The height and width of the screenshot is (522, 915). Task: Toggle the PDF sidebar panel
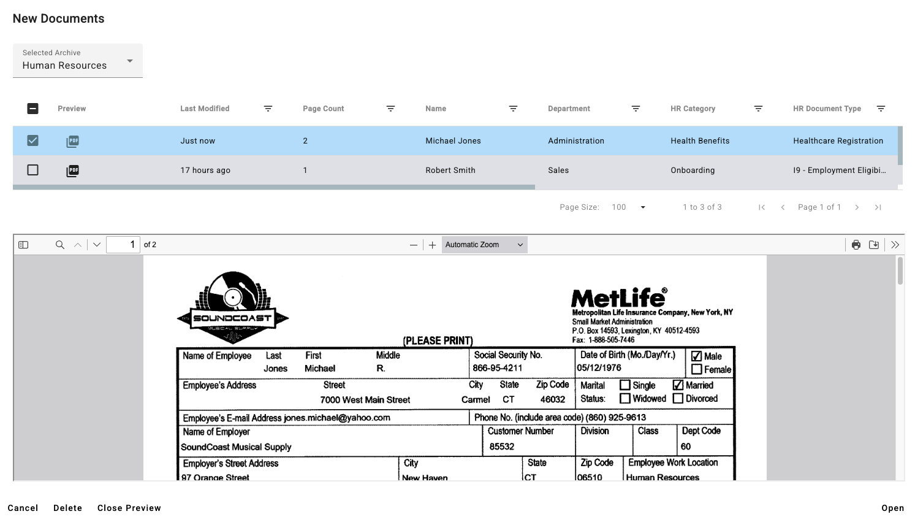[23, 244]
